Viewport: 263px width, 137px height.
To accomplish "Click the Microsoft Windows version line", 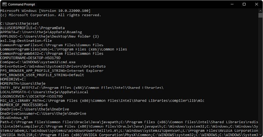I will (x=45, y=11).
